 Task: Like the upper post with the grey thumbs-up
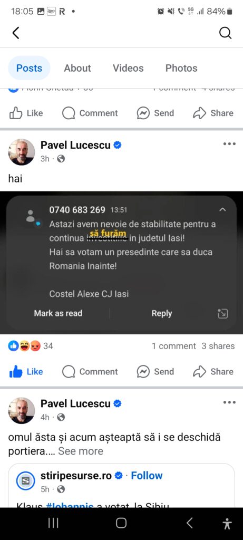(26, 113)
